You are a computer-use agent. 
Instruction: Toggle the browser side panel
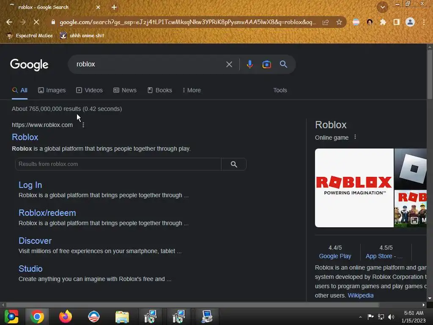396,22
